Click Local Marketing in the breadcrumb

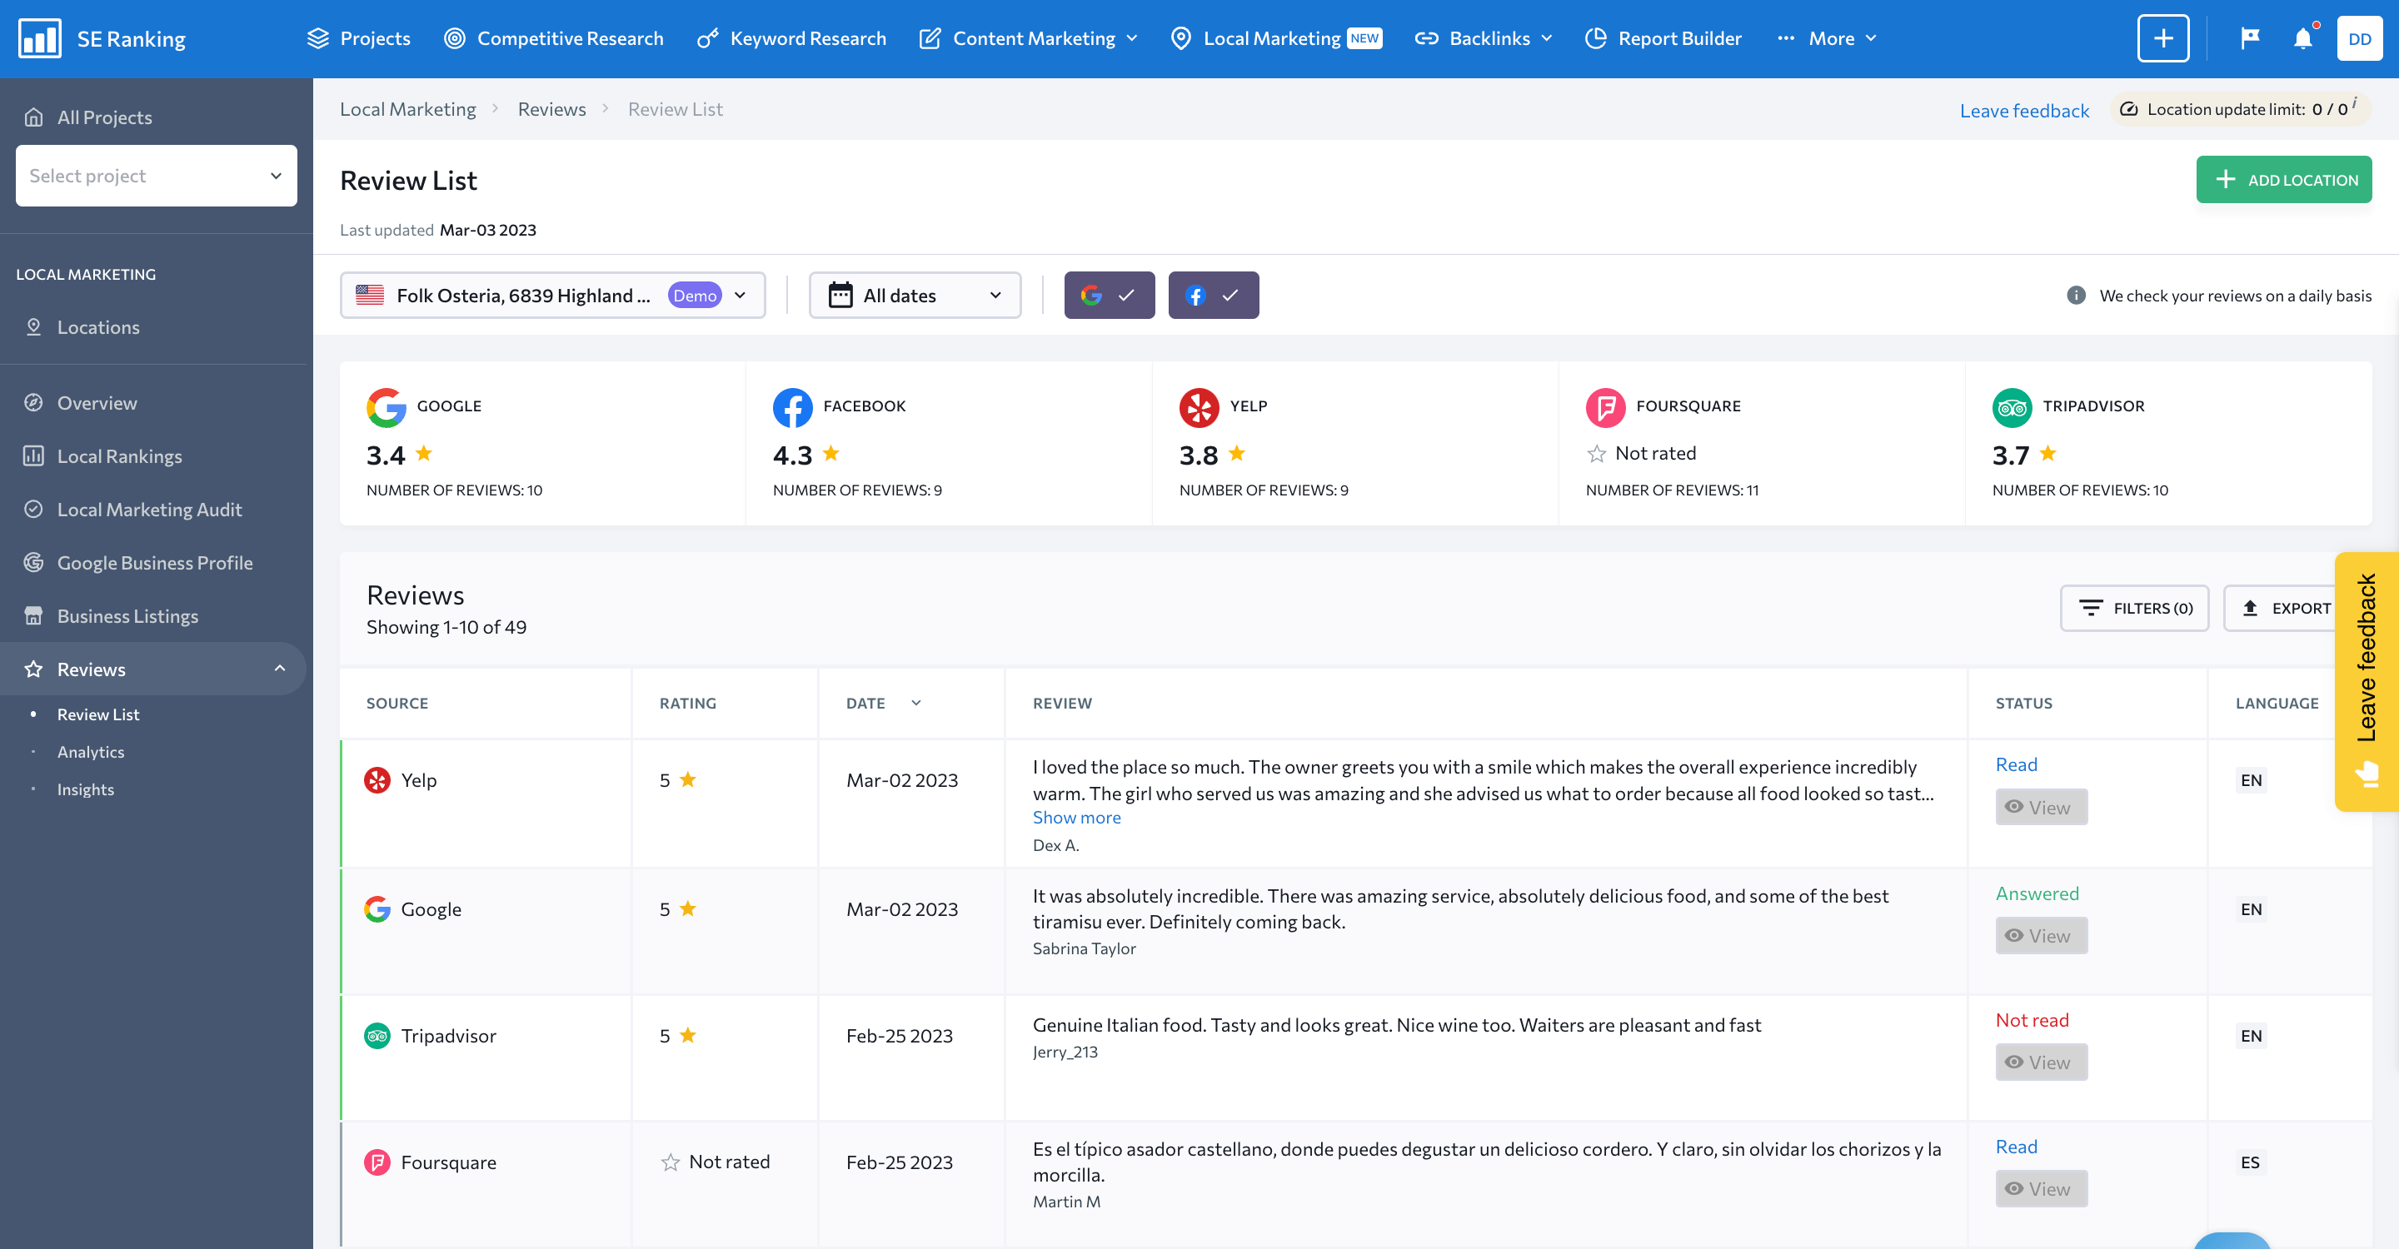coord(408,109)
